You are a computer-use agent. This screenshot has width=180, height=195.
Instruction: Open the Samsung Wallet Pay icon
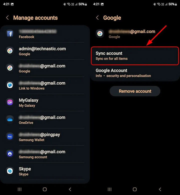10,137
